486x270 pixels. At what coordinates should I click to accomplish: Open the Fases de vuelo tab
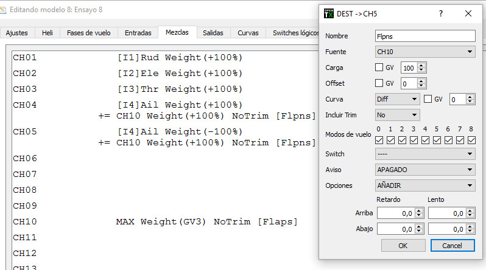[89, 33]
